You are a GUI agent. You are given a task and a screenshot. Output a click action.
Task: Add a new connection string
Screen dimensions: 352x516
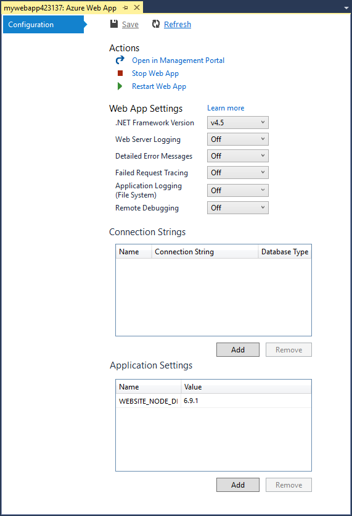coord(237,350)
